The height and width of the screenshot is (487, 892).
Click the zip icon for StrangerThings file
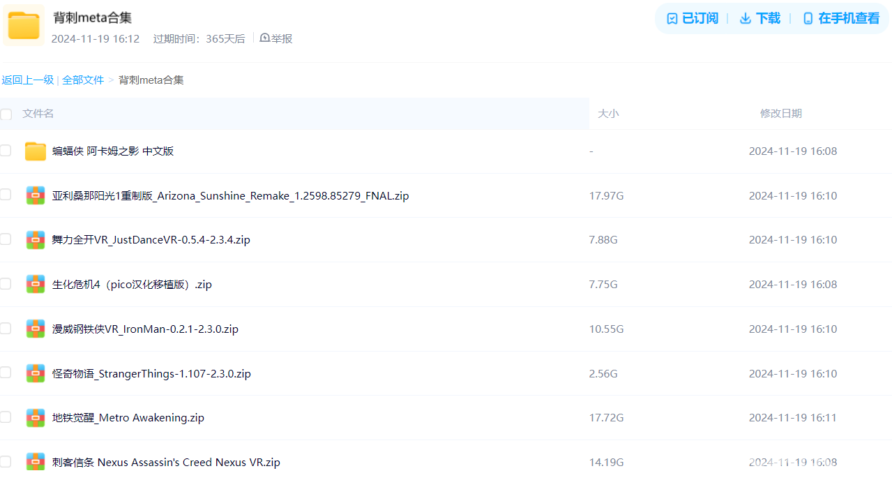pos(36,373)
